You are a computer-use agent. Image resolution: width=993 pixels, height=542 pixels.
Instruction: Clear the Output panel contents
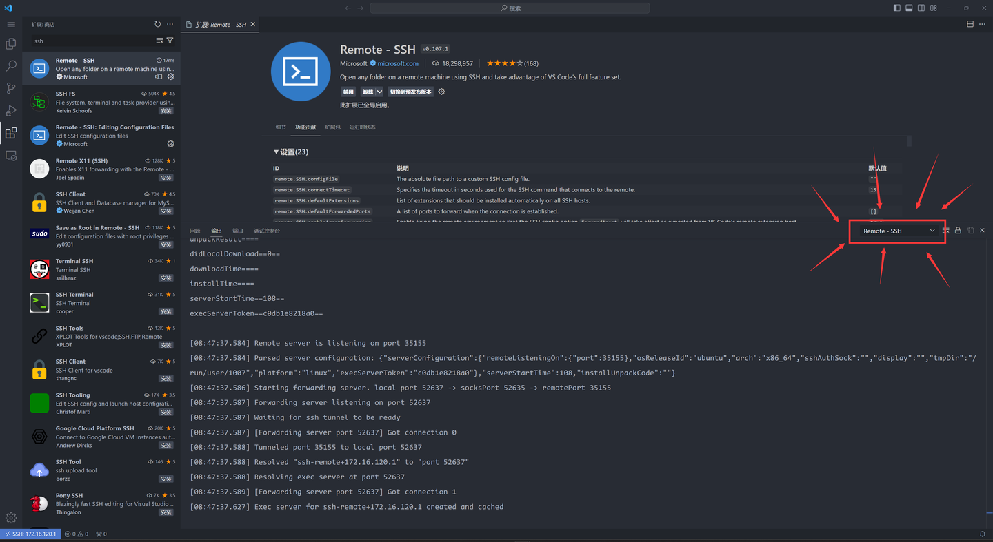tap(946, 231)
